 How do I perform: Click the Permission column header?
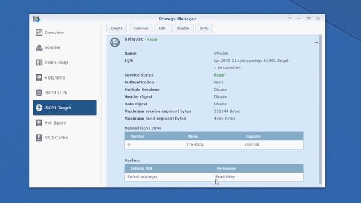(x=226, y=169)
